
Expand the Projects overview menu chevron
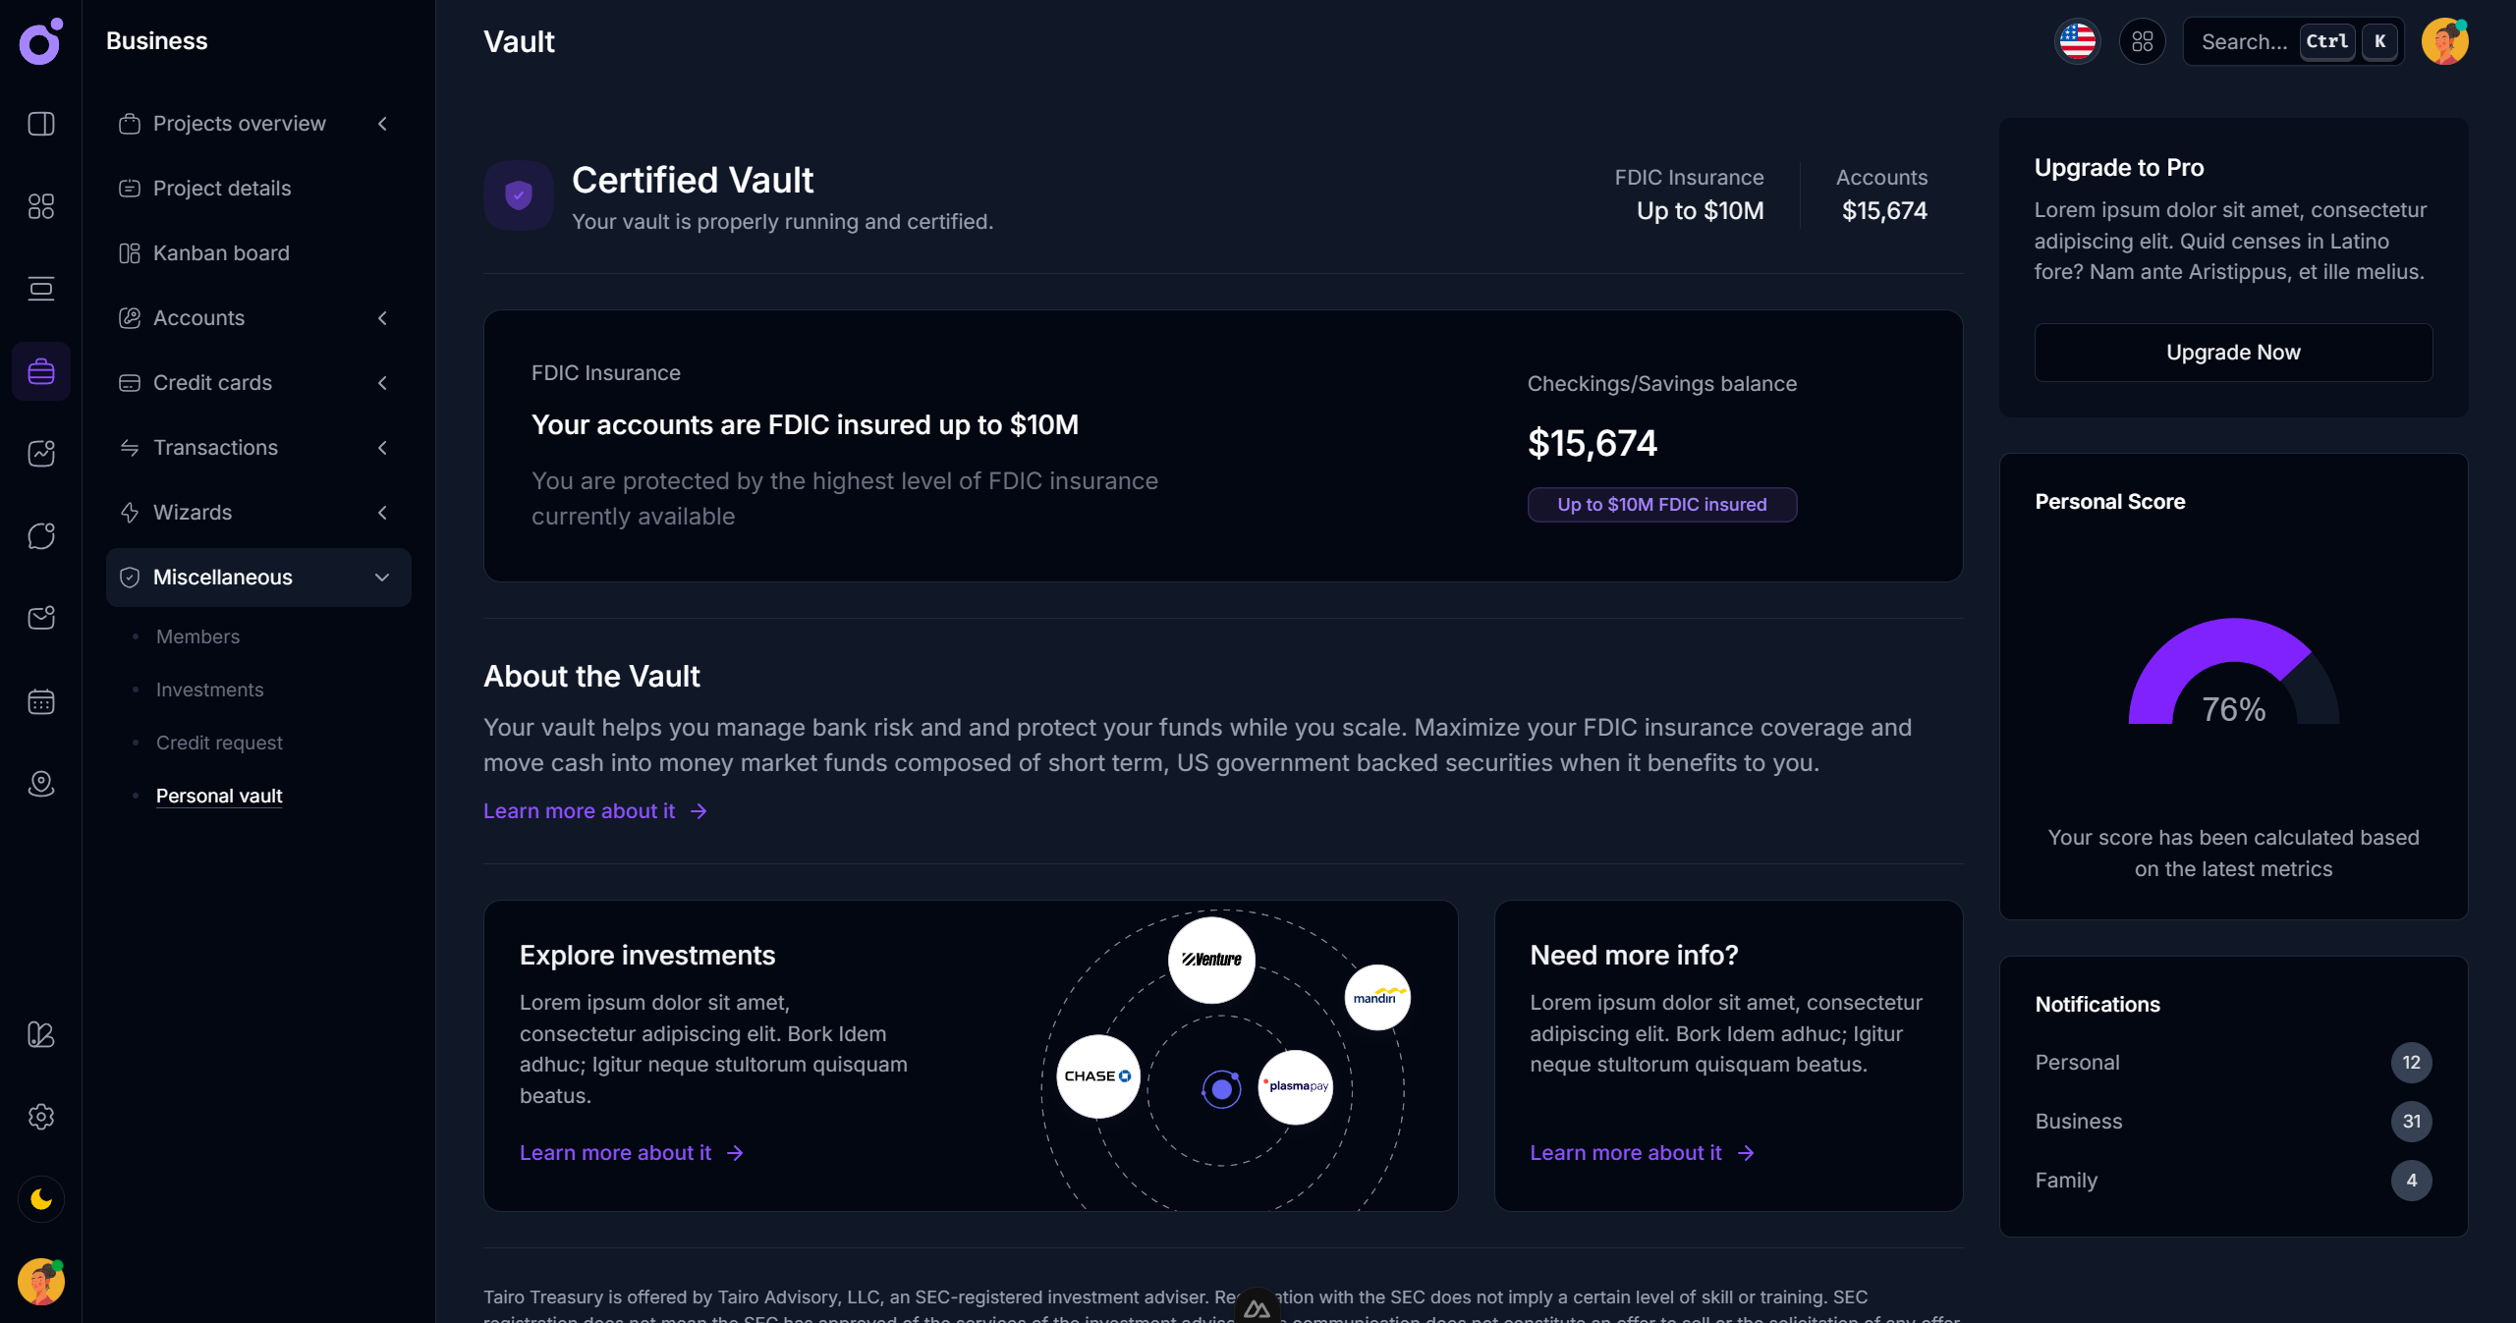(x=383, y=124)
